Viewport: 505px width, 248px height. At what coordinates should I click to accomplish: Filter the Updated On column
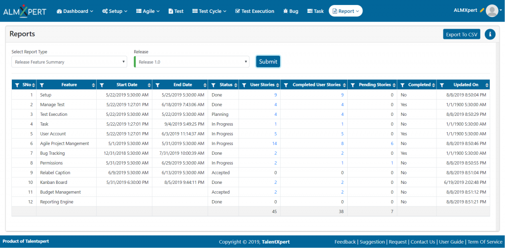[x=442, y=85]
